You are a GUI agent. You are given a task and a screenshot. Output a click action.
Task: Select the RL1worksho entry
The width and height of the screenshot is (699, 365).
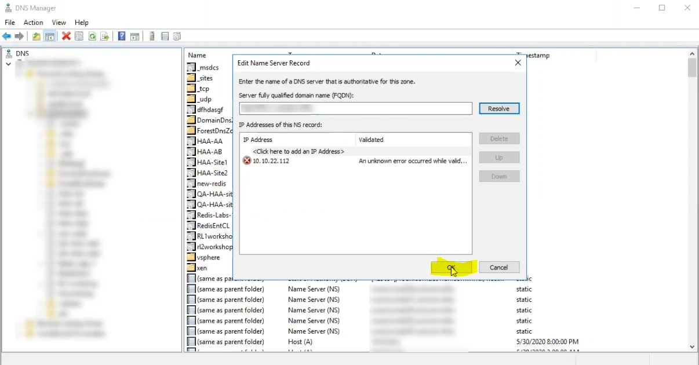[210, 236]
